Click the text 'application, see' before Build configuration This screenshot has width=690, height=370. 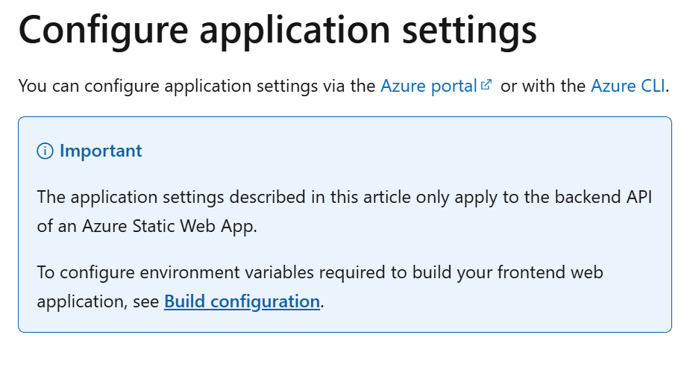pyautogui.click(x=98, y=301)
